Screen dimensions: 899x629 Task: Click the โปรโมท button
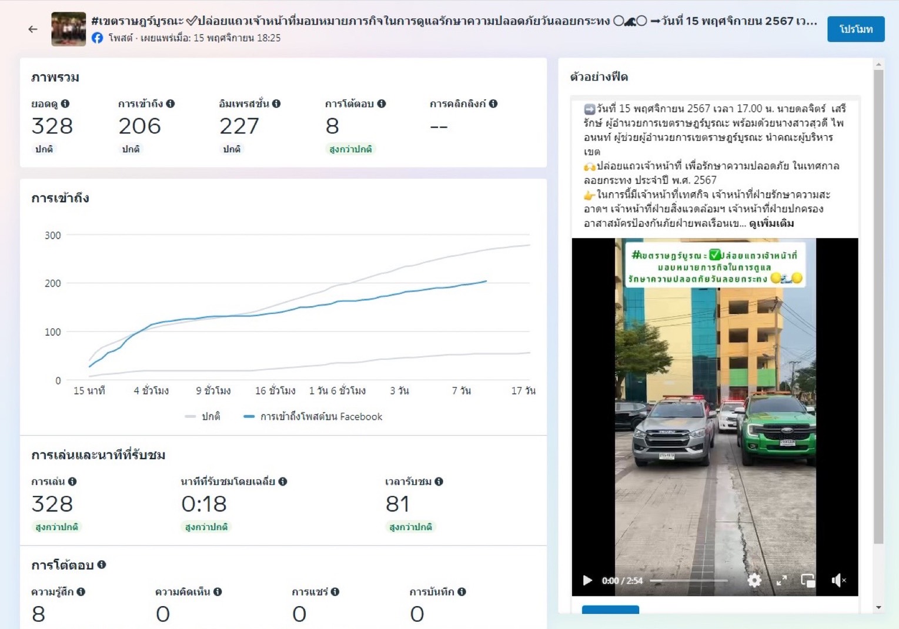tap(855, 29)
